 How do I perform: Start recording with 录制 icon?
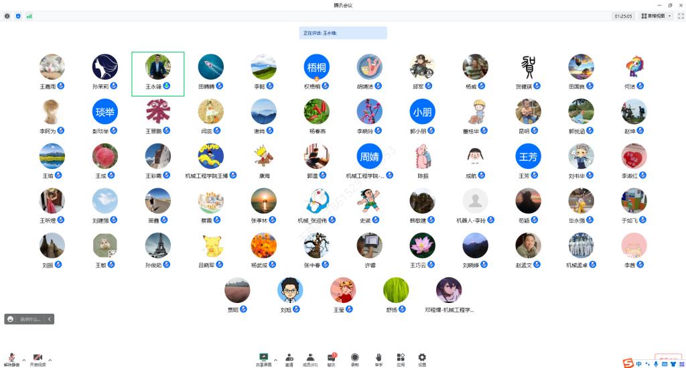tap(354, 359)
